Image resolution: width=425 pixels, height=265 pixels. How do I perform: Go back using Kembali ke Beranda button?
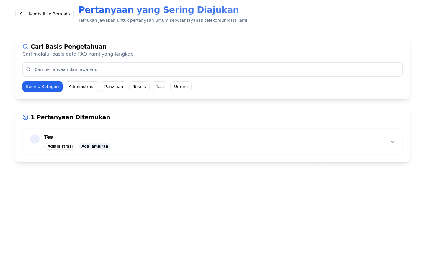pos(45,14)
